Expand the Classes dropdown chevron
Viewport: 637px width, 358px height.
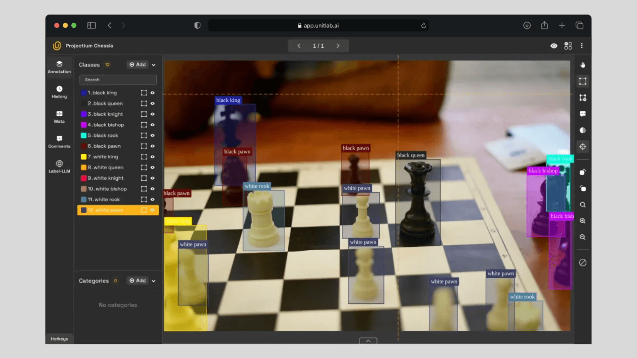tap(153, 65)
